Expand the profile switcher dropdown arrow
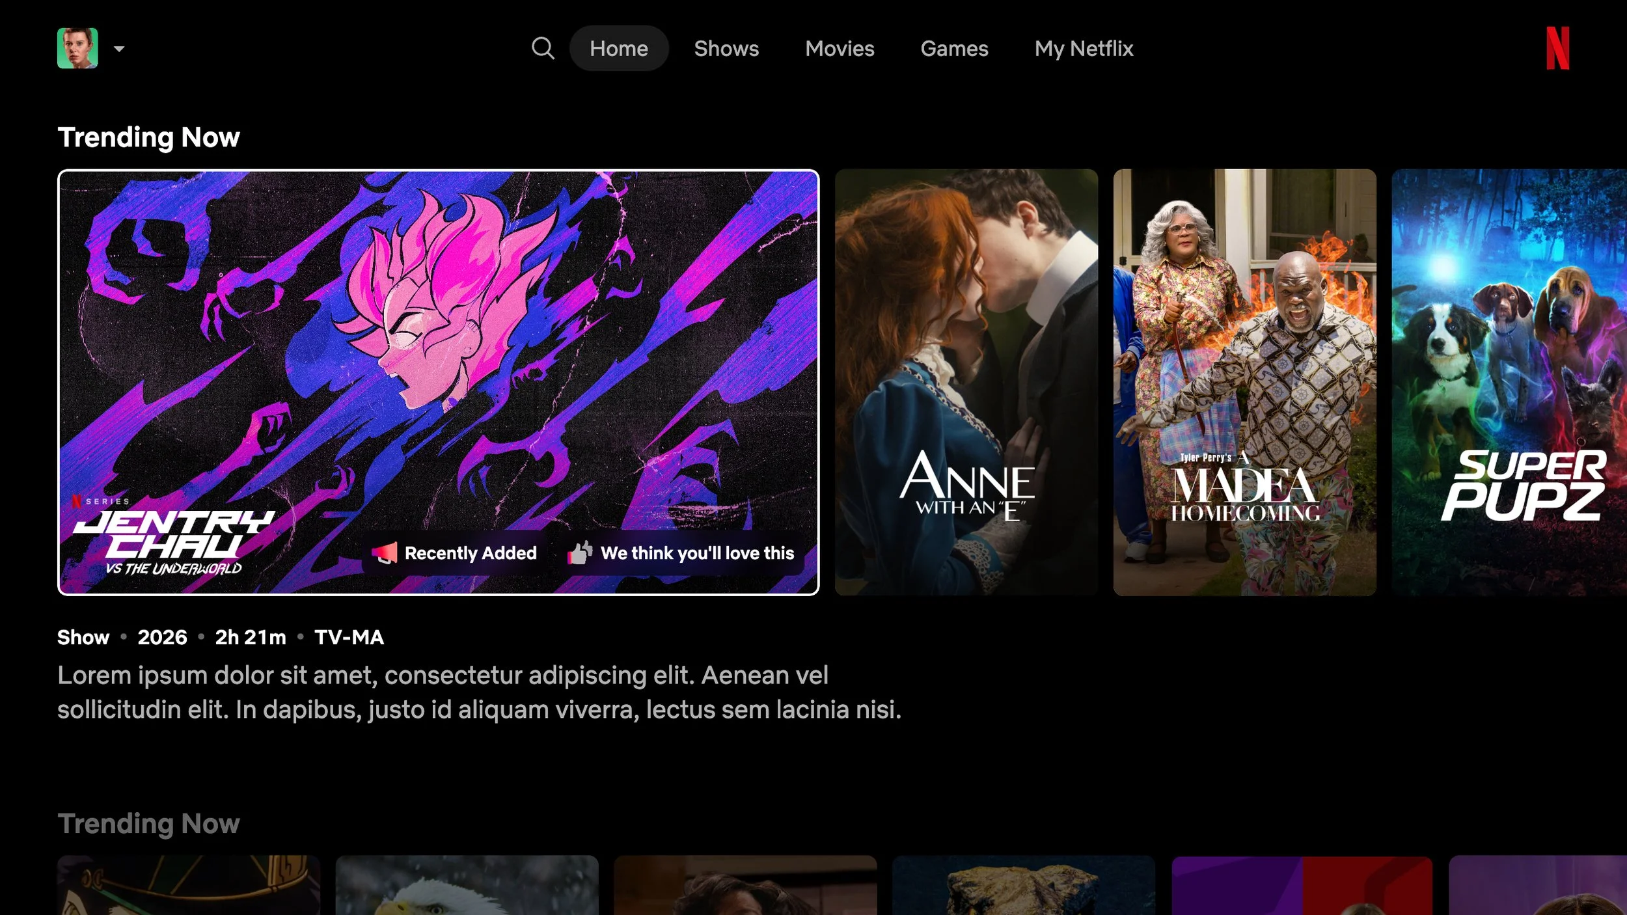1627x915 pixels. 119,49
